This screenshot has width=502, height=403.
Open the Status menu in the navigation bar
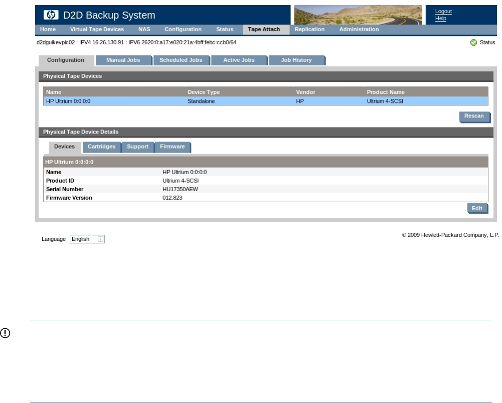[225, 29]
